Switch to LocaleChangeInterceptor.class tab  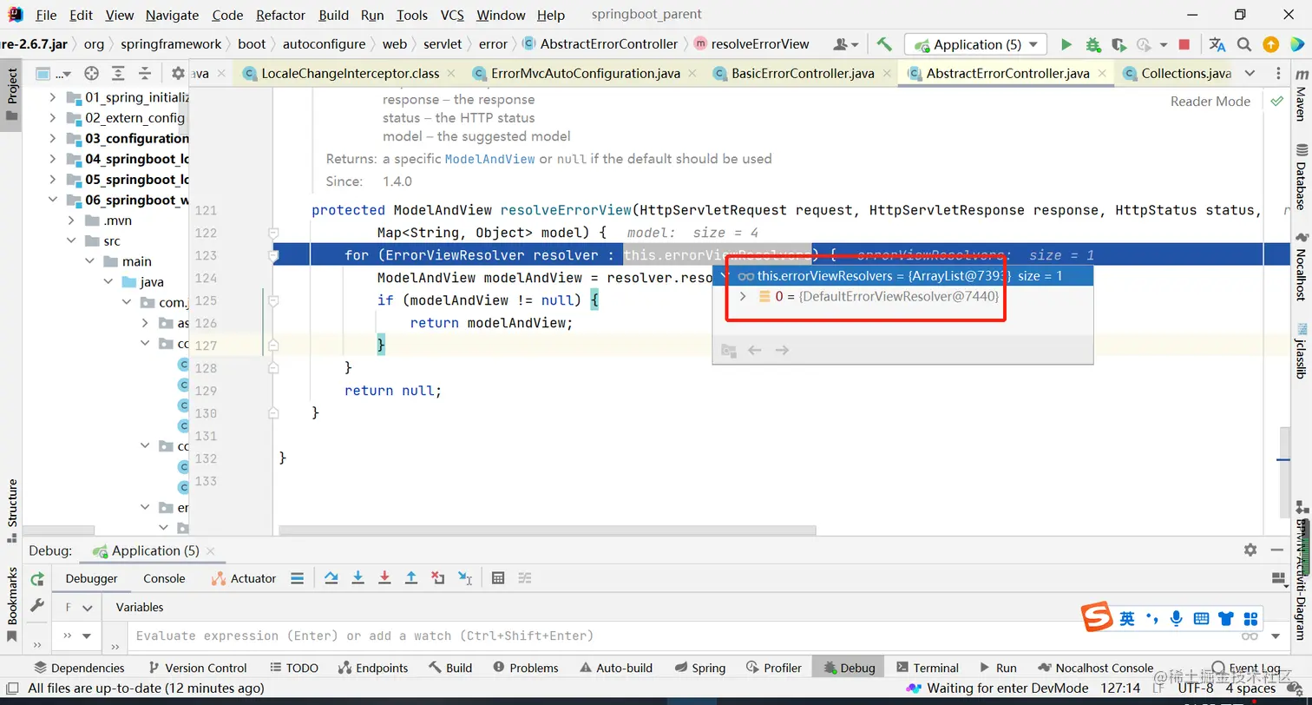click(x=350, y=74)
